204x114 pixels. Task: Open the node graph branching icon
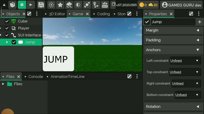pos(96,5)
